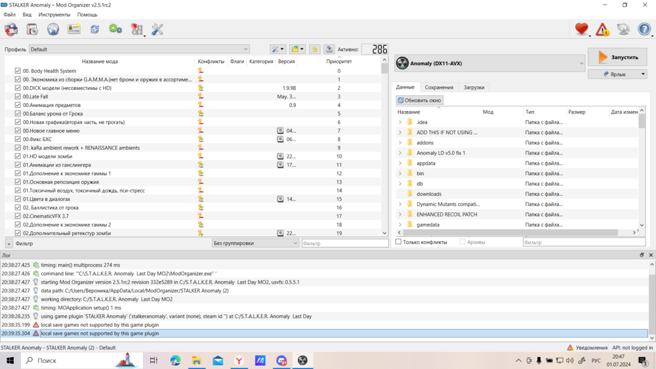Click Install Mod from archive icon
The height and width of the screenshot is (369, 656).
point(32,30)
